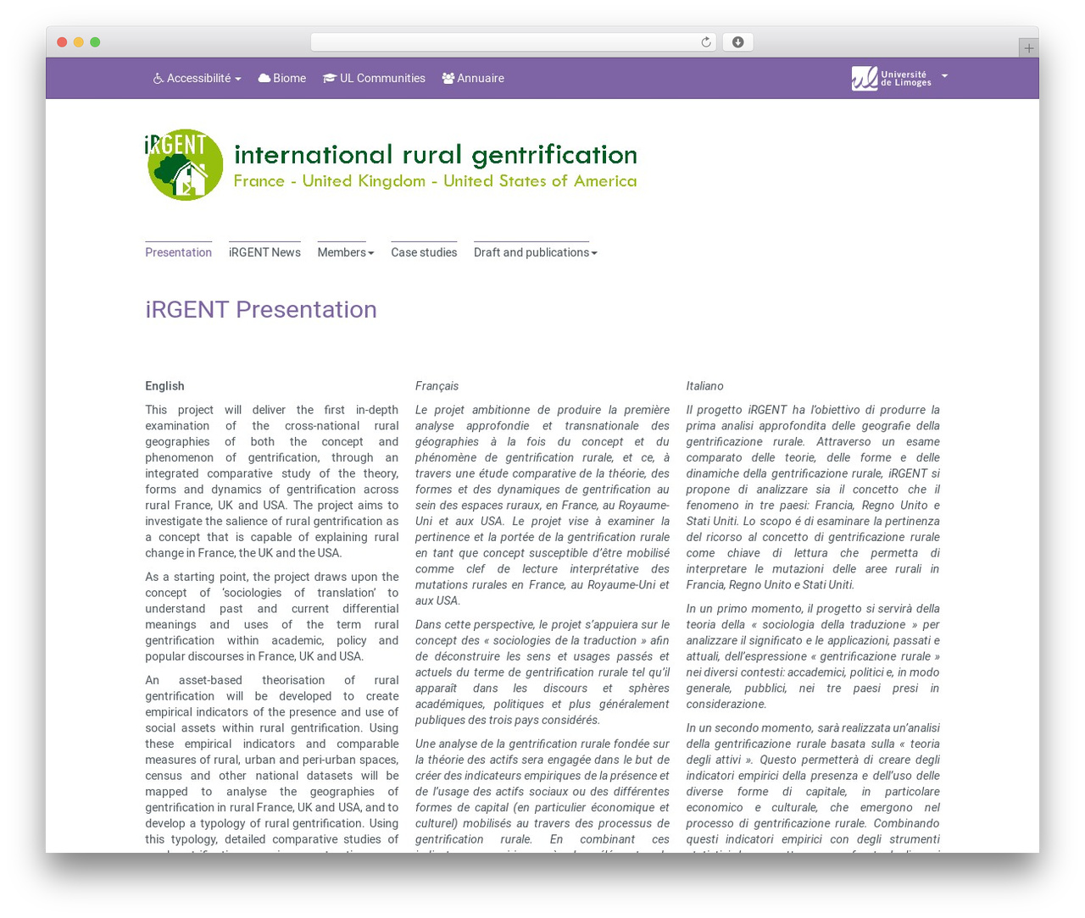Minimize window with yellow button
This screenshot has height=918, width=1085.
click(79, 42)
